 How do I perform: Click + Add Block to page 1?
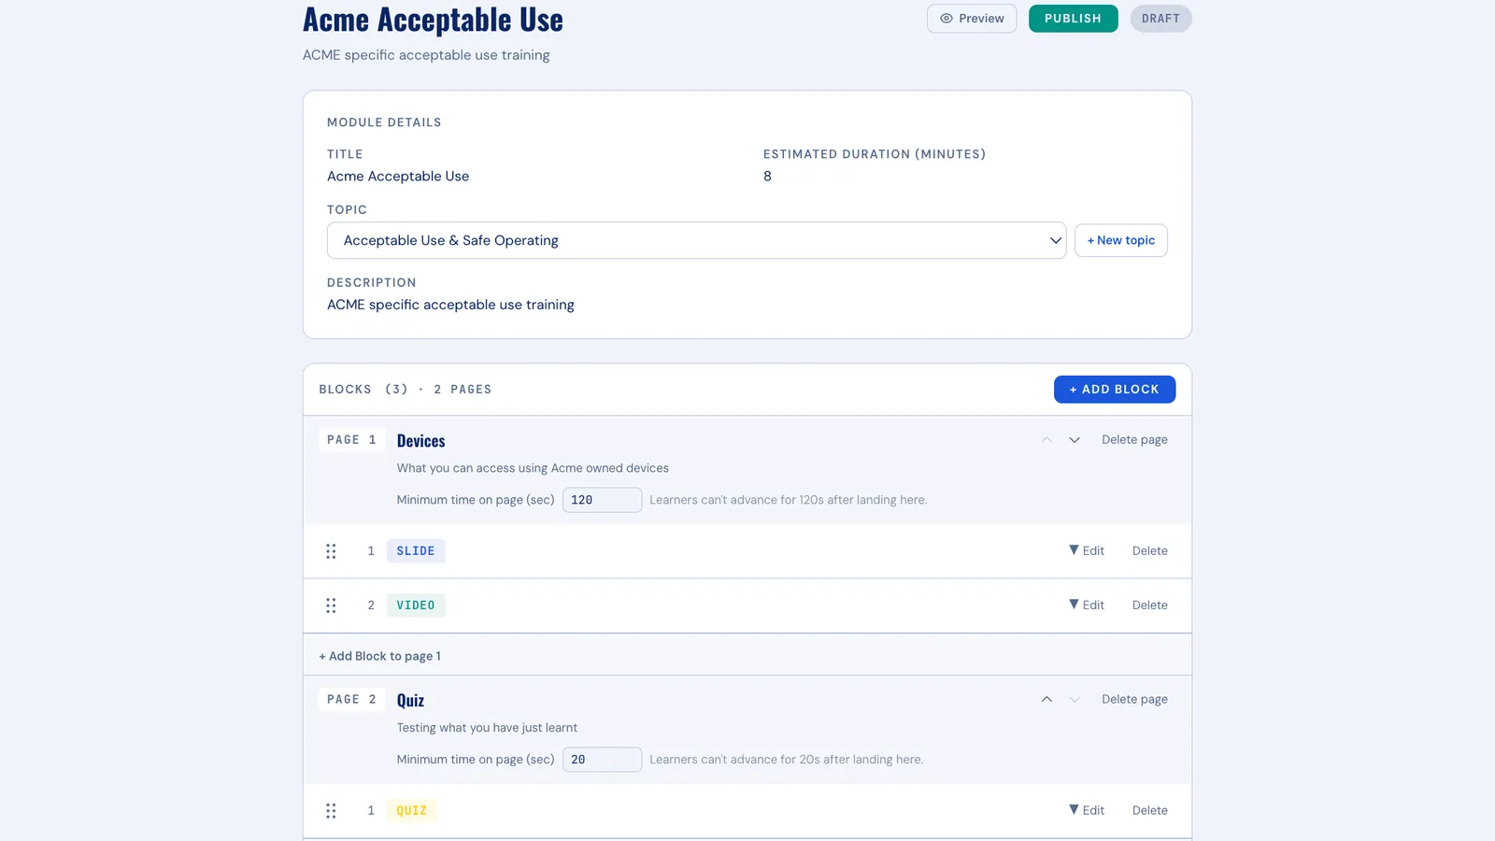379,656
